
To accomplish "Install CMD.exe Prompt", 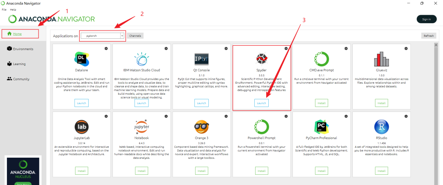I will click(322, 103).
